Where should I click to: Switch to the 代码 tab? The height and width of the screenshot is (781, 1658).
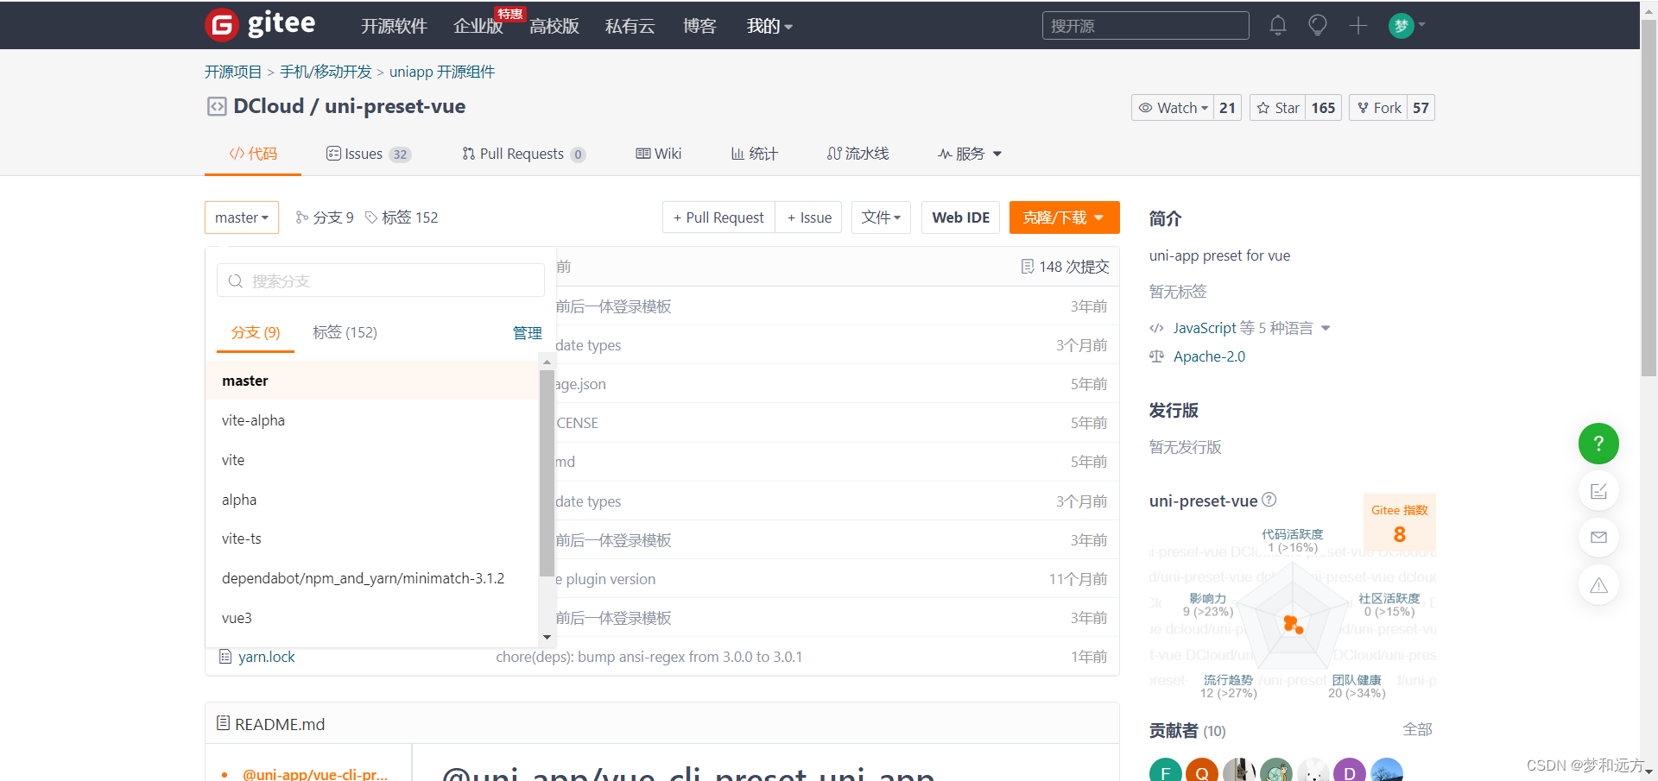click(x=253, y=154)
